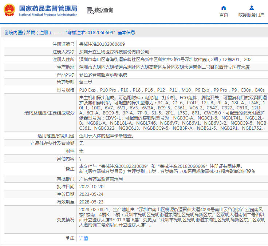The height and width of the screenshot is (246, 268).
Task: Click the 审批部门 label
Action: click(66, 179)
